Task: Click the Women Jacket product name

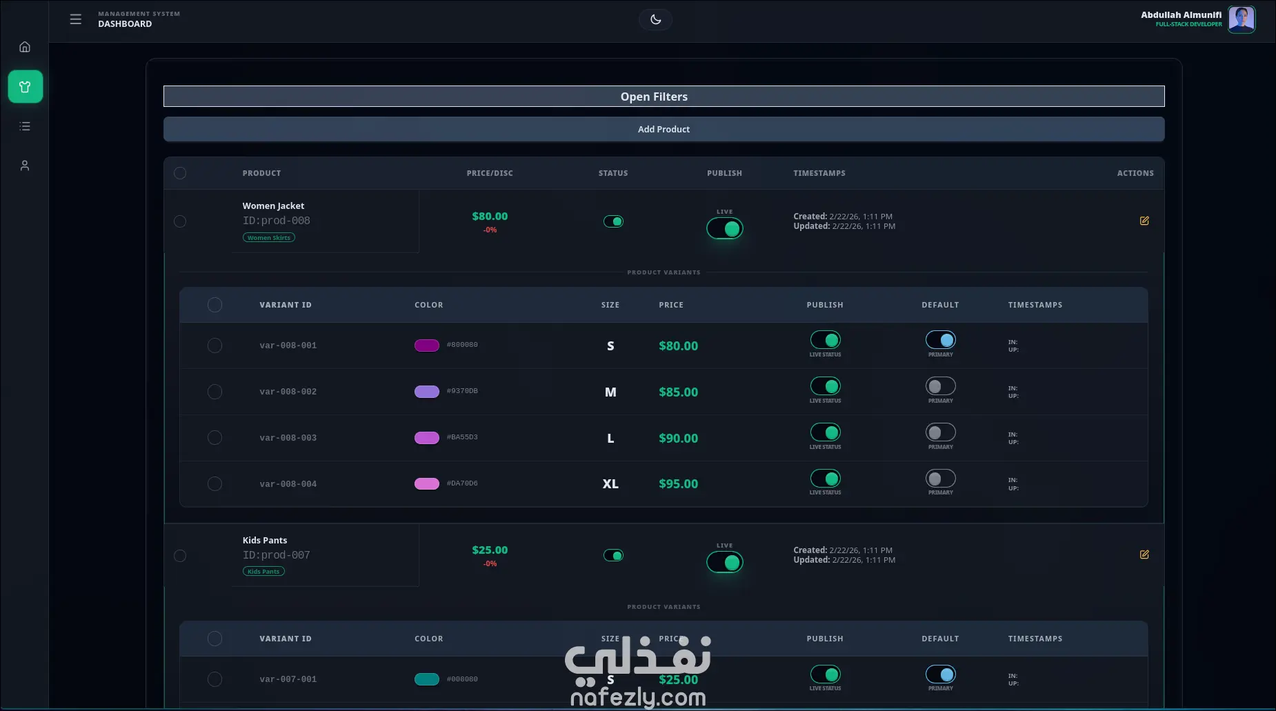Action: click(273, 206)
